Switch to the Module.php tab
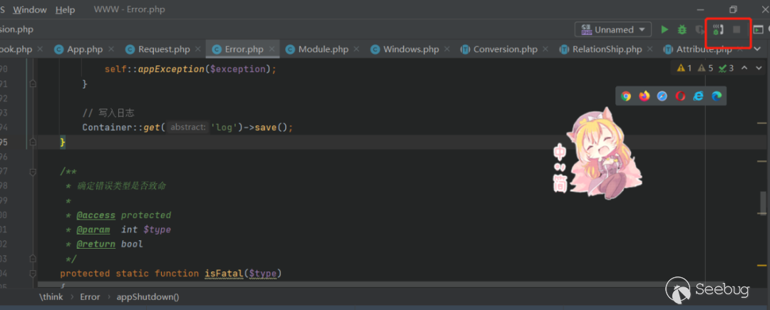This screenshot has height=310, width=770. click(323, 50)
